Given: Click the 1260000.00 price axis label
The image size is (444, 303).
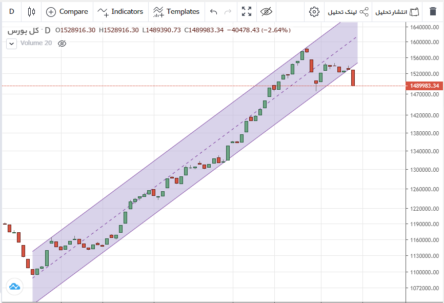Looking at the screenshot, I should tap(425, 189).
